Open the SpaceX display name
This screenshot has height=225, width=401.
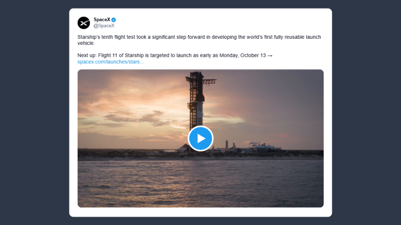tap(102, 20)
